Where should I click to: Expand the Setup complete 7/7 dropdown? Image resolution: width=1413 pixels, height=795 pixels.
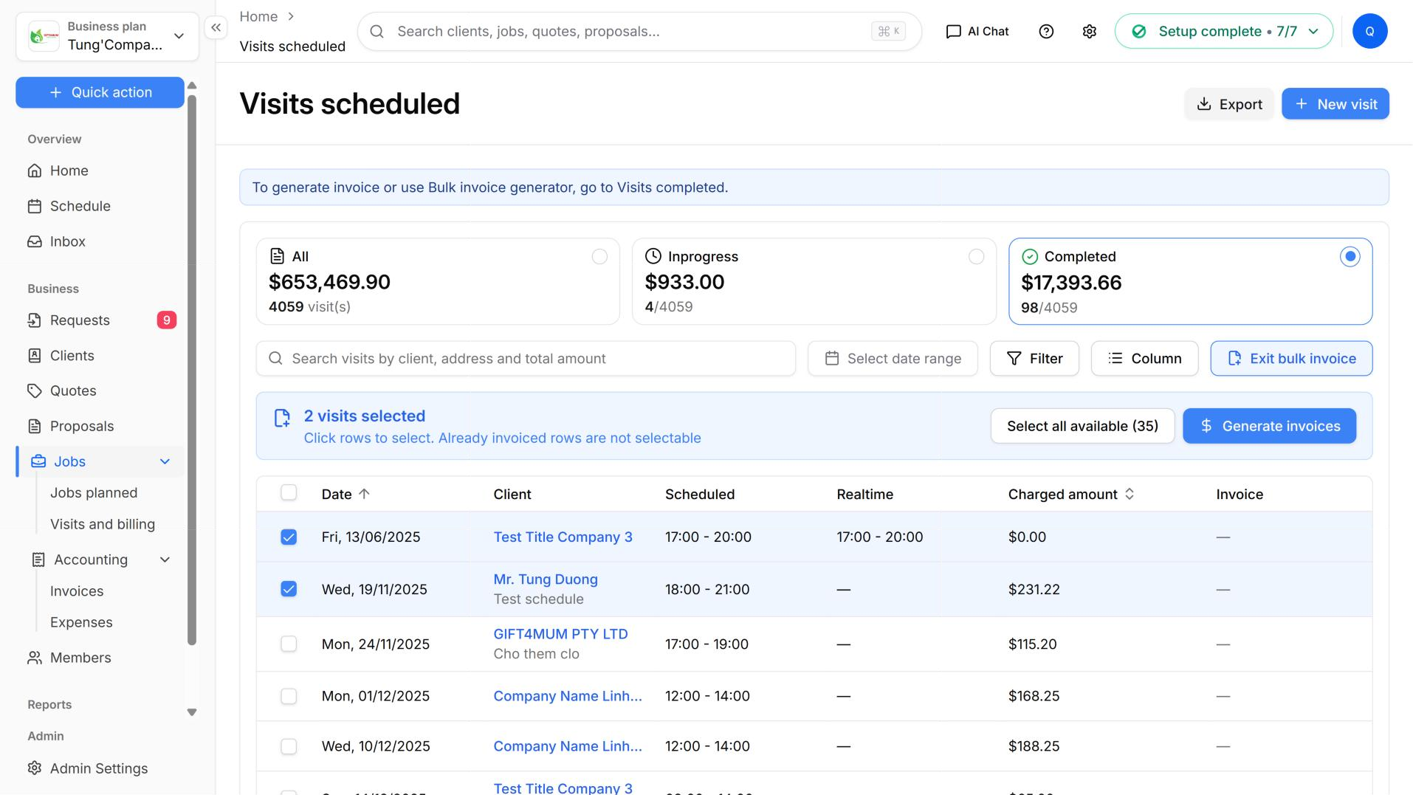tap(1223, 31)
